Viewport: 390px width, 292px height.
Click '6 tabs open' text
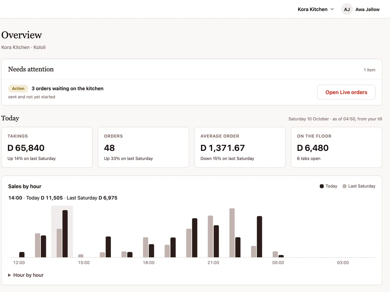click(x=309, y=159)
